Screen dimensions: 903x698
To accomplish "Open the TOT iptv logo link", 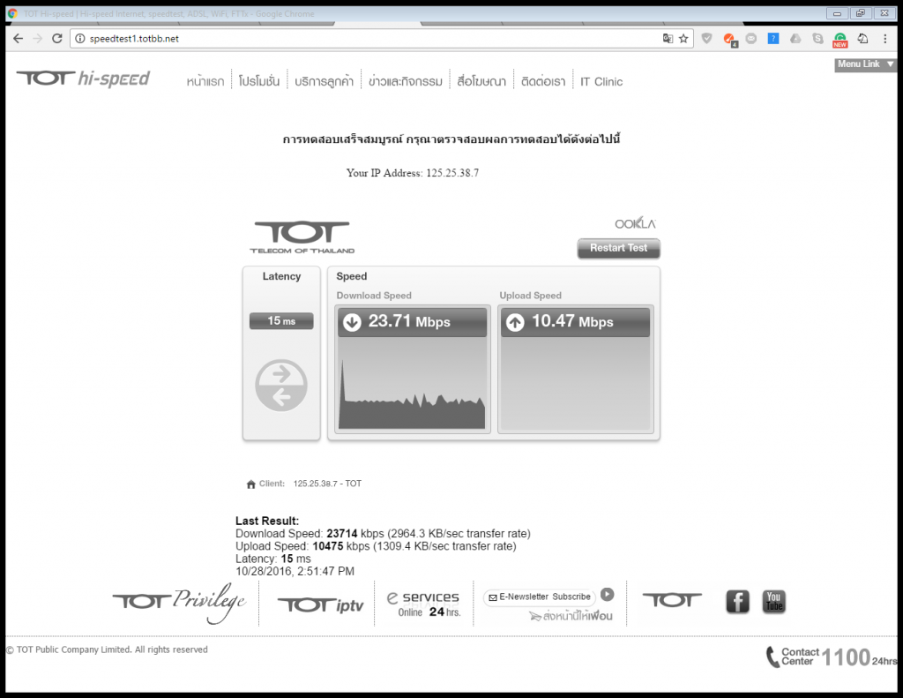I will tap(320, 604).
